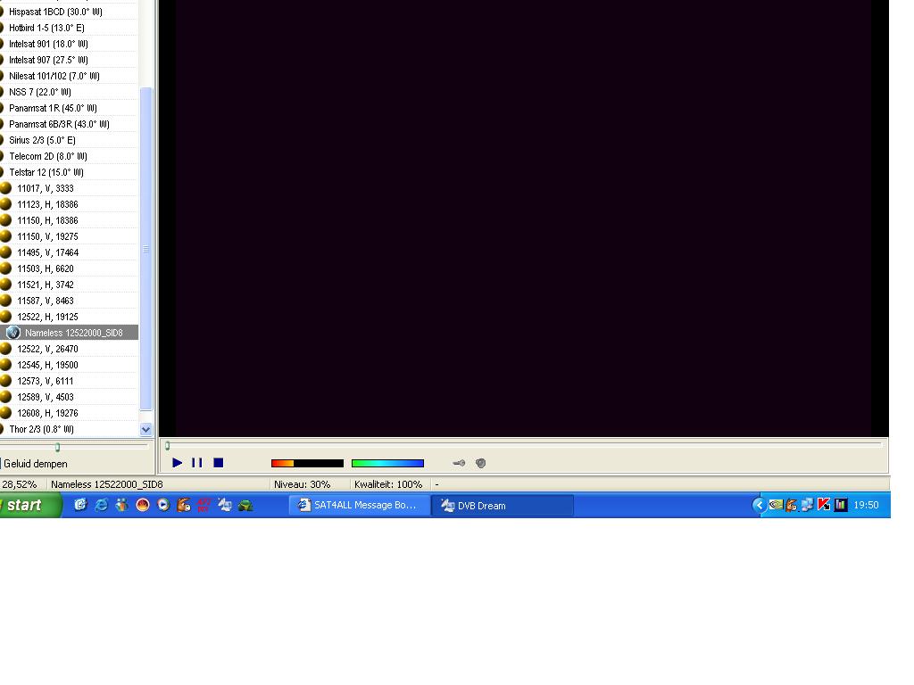This screenshot has height=685, width=914.
Task: Select transponder 12545, H, 19500
Action: [x=48, y=365]
